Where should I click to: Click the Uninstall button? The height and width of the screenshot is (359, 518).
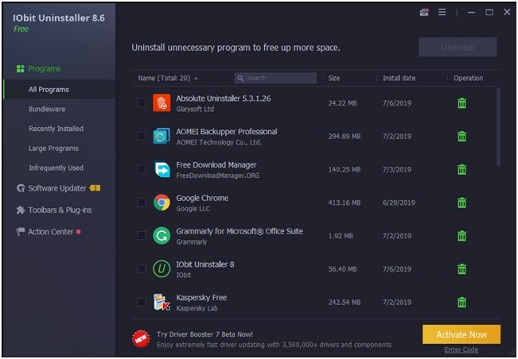point(458,47)
